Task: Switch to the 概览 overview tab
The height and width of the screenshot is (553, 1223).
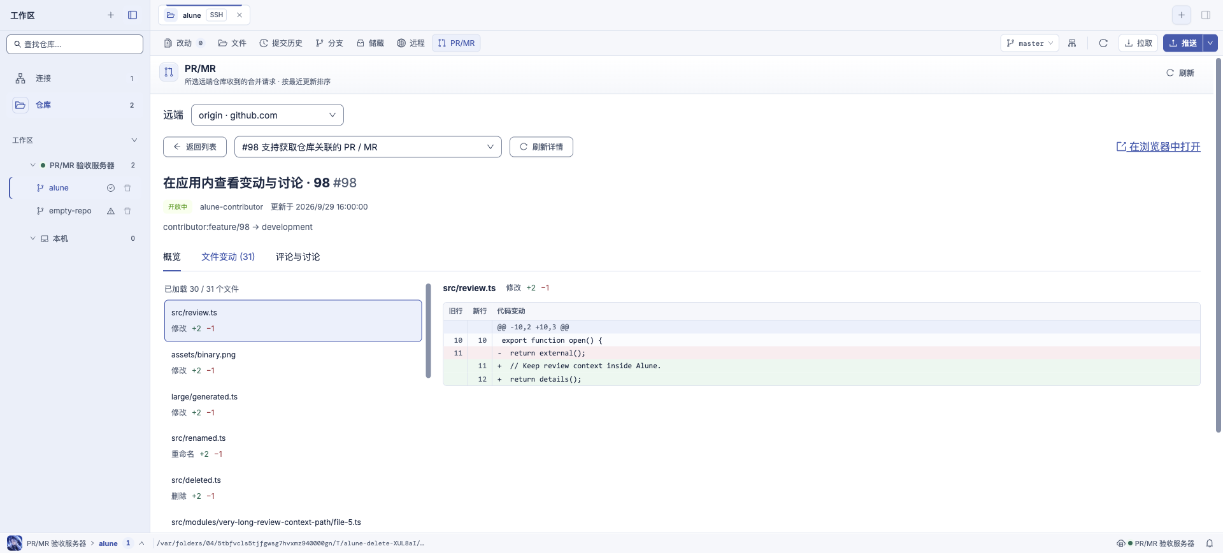Action: coord(172,257)
